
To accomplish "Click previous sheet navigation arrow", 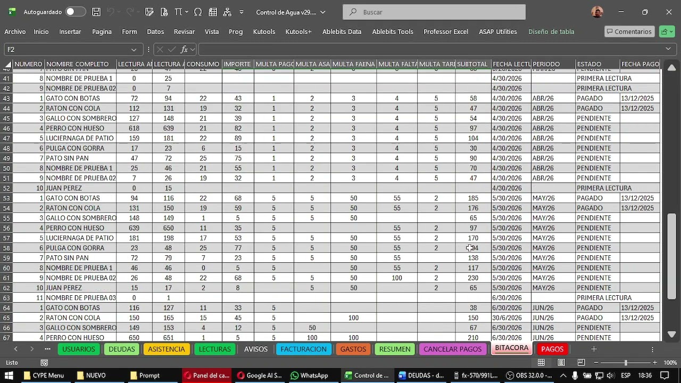I will [15, 349].
